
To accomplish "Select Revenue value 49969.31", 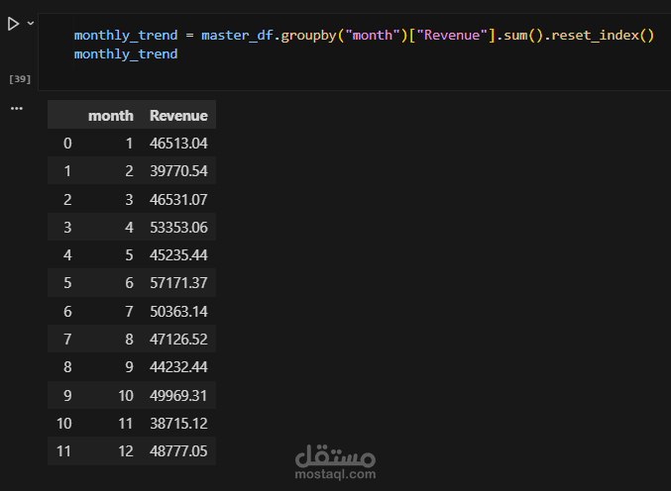I will [178, 395].
